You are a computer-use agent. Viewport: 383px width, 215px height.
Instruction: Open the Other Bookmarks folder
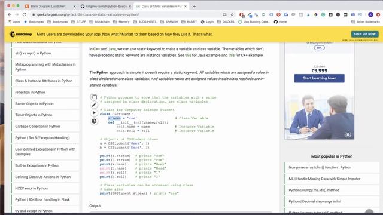[366, 22]
